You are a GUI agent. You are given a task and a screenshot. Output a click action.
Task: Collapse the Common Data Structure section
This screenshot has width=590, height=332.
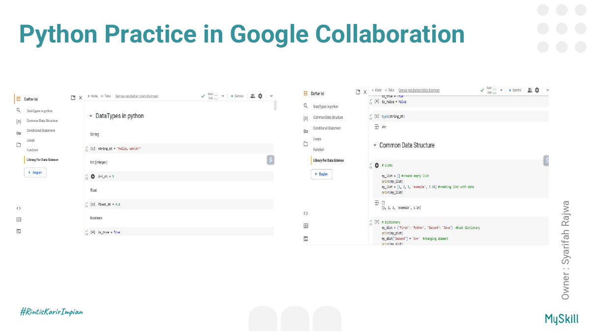375,146
